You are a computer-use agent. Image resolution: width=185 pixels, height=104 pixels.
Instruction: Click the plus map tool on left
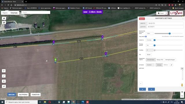click(x=4, y=81)
